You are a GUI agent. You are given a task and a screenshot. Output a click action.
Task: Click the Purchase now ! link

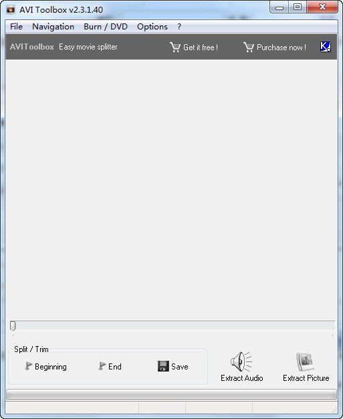281,48
